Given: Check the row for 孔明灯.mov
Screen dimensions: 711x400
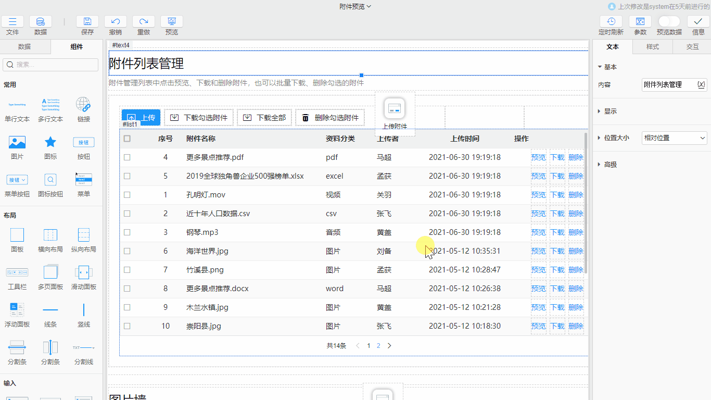Looking at the screenshot, I should tap(127, 195).
